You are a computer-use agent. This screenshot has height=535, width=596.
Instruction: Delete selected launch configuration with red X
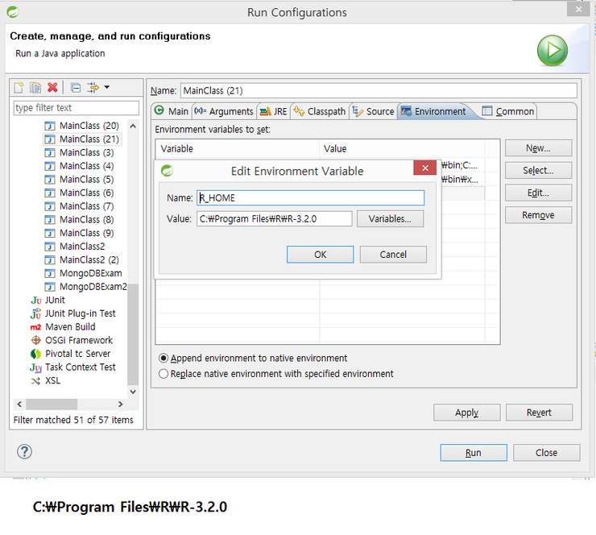coord(52,88)
